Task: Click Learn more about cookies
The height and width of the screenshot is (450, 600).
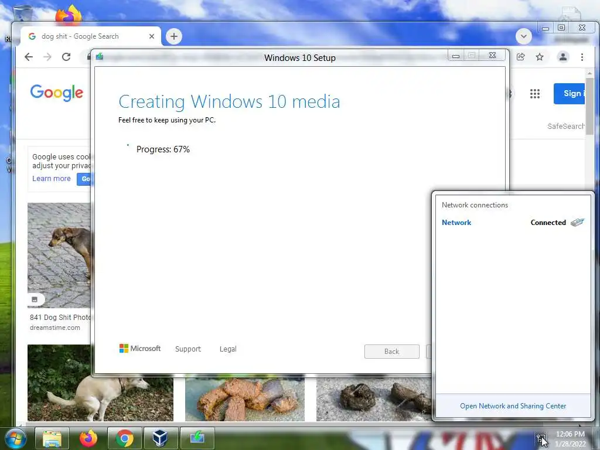Action: 52,179
